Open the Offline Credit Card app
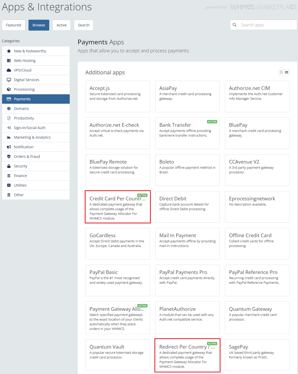298x374 pixels. (x=257, y=244)
